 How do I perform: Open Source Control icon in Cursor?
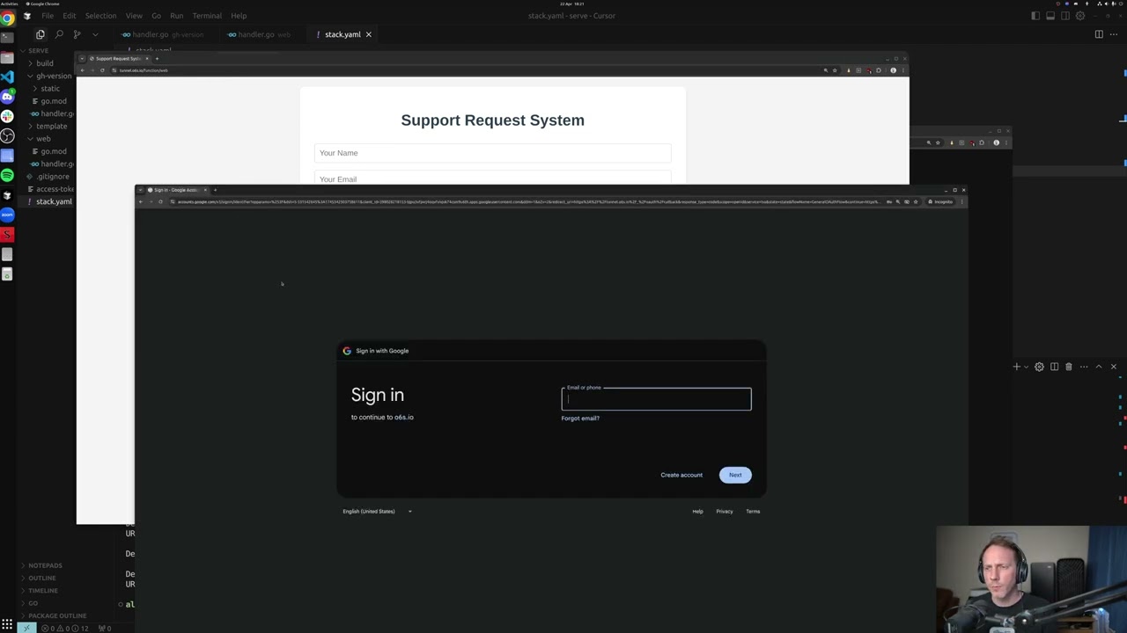pos(77,34)
